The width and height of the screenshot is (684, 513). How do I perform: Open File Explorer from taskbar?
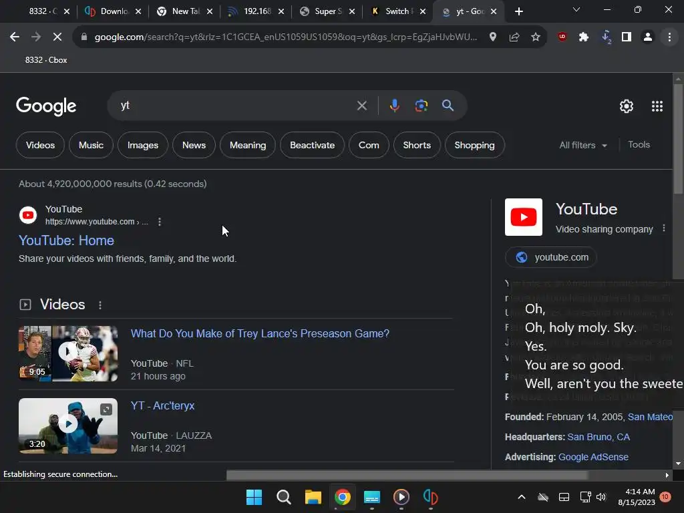click(313, 497)
